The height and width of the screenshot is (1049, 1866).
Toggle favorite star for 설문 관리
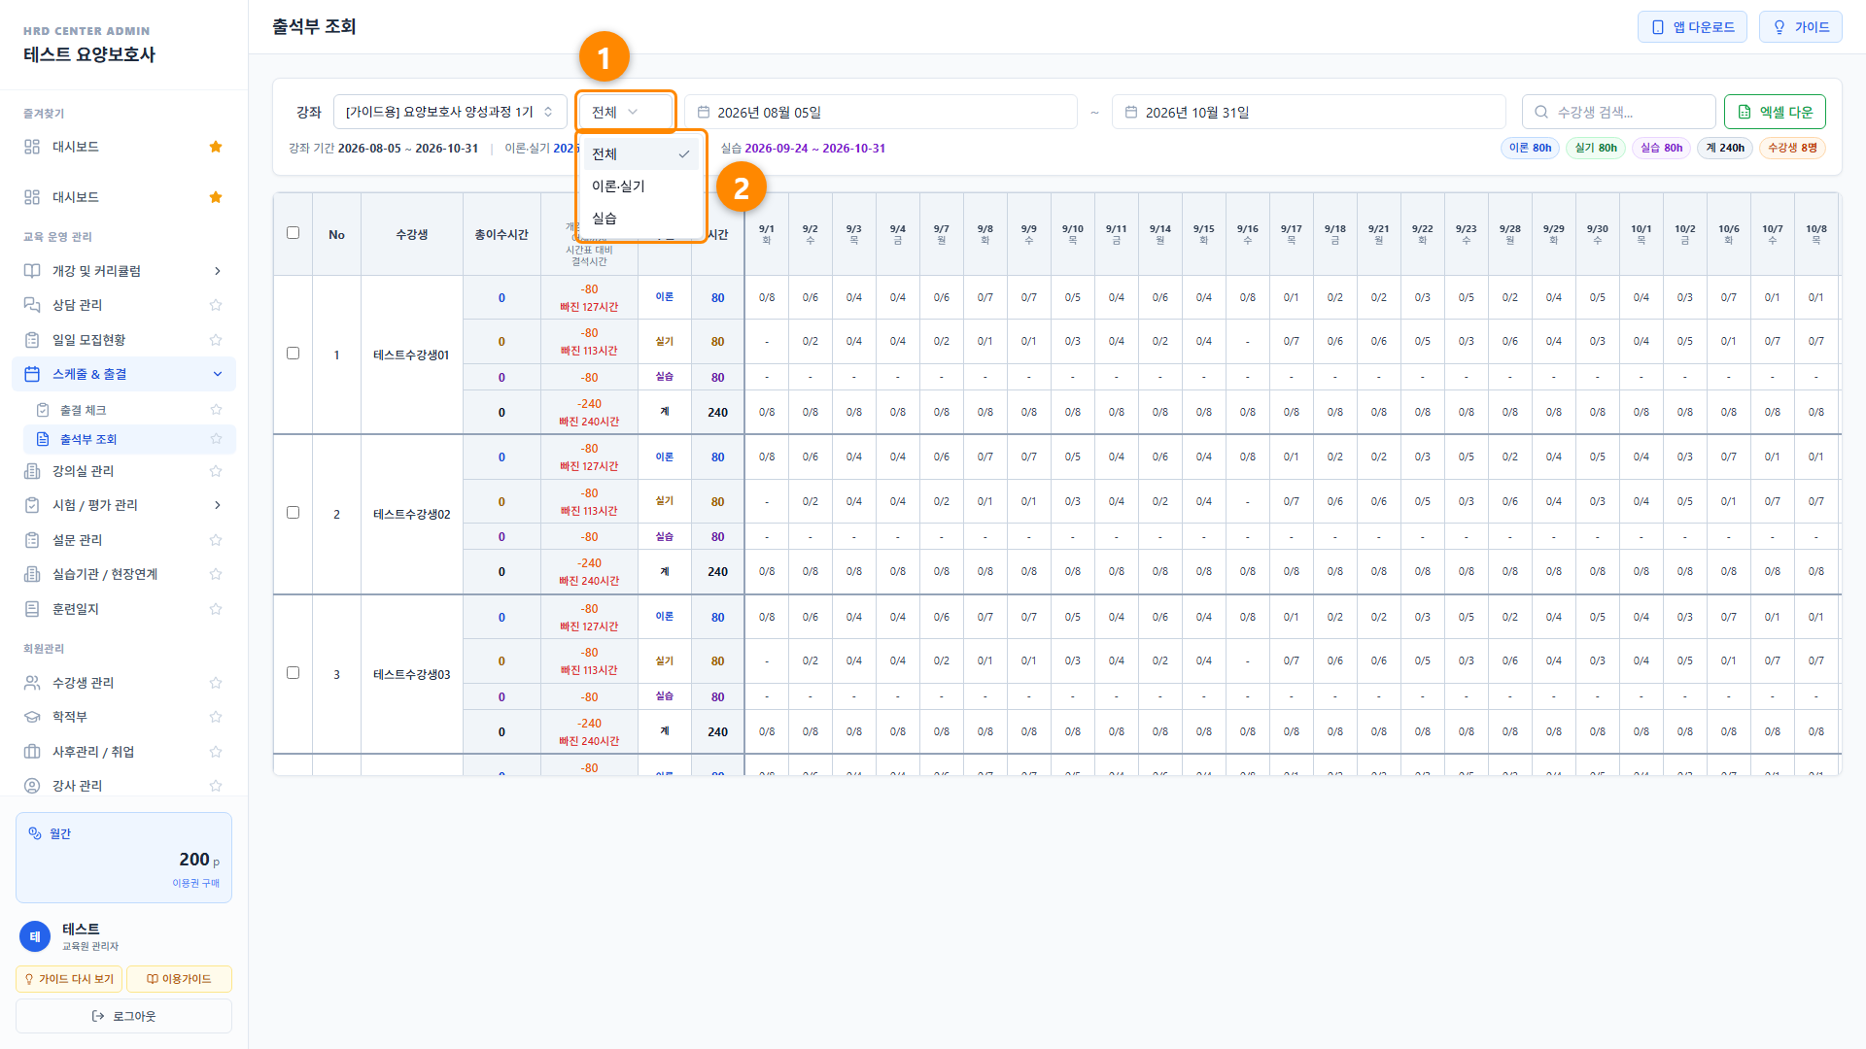216,540
